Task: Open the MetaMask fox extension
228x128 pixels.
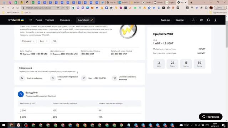Action: click(x=92, y=8)
